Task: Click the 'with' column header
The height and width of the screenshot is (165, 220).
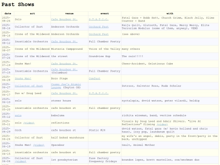Action: tap(170, 13)
